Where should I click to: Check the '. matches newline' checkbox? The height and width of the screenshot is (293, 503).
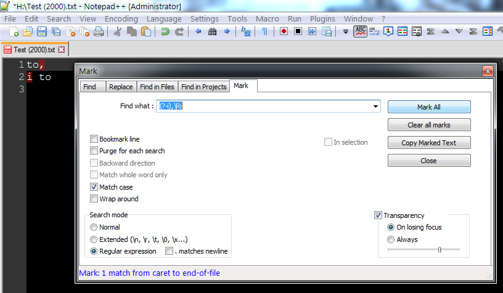(x=169, y=251)
